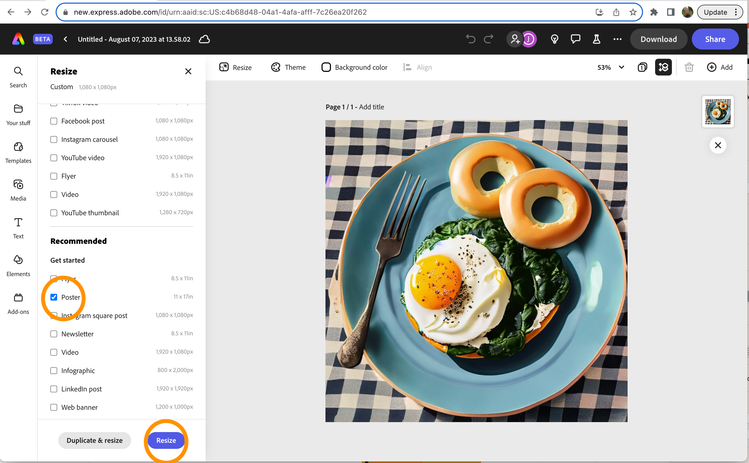Screen dimensions: 749x463
Task: Open the Background color swatch
Action: 326,67
